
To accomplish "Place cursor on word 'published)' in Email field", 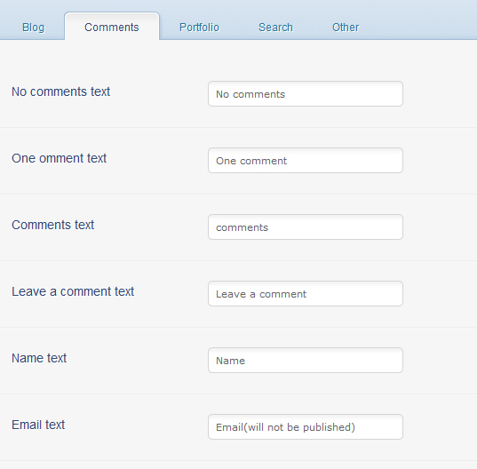I will 329,427.
